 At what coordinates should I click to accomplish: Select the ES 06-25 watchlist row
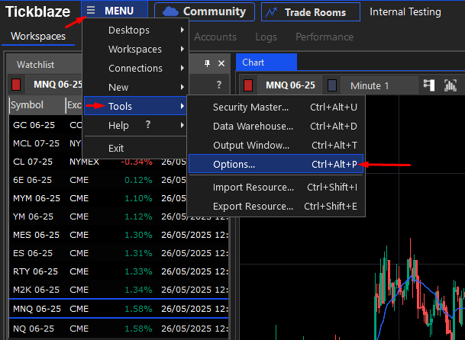pyautogui.click(x=118, y=253)
